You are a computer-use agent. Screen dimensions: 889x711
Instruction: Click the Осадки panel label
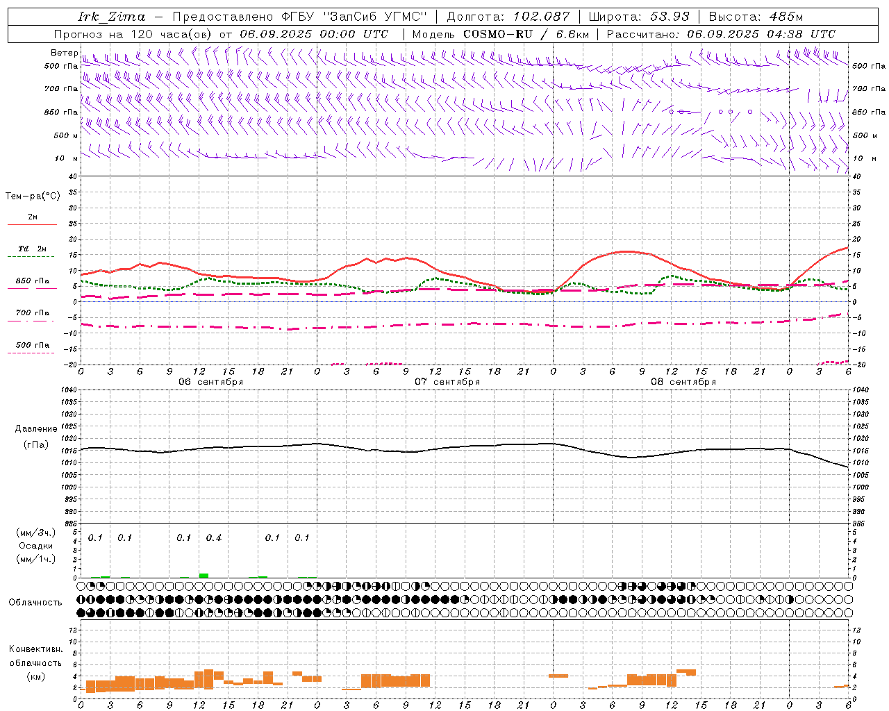coord(36,546)
